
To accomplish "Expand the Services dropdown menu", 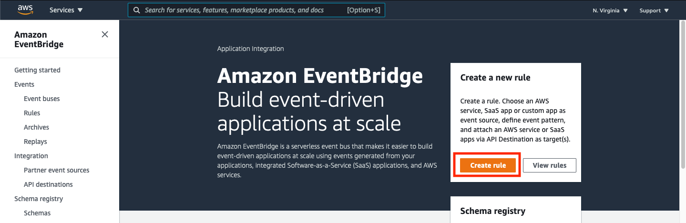I will [x=66, y=10].
